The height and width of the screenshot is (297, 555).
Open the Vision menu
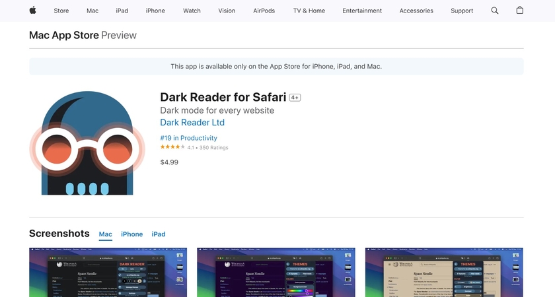(227, 11)
